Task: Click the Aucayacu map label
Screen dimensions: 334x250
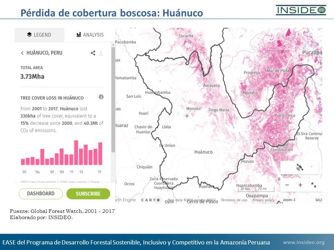Action: point(211,85)
